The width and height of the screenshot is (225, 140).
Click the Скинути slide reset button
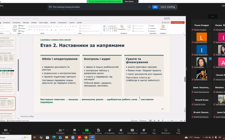22,29
